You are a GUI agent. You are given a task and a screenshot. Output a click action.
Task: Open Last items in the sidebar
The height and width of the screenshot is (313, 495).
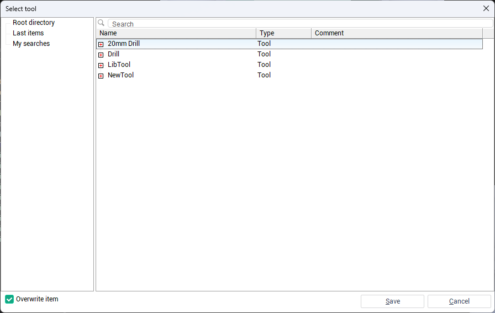click(28, 33)
